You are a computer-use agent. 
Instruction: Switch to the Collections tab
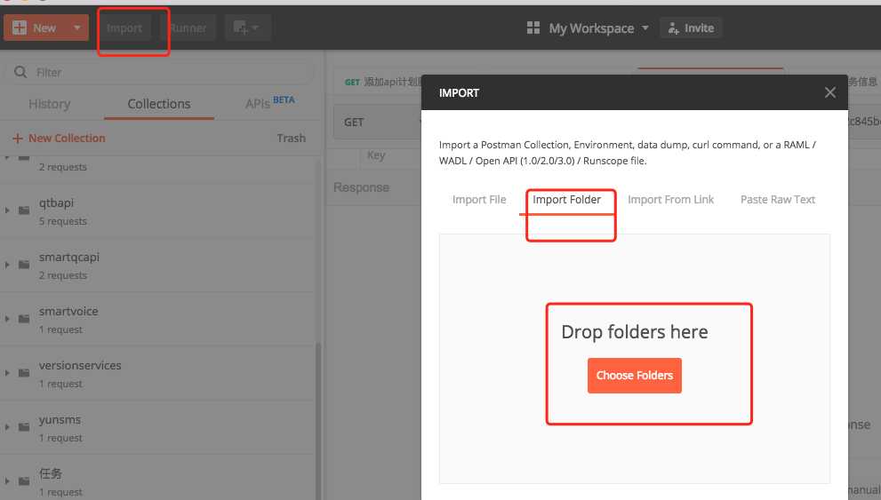[159, 104]
